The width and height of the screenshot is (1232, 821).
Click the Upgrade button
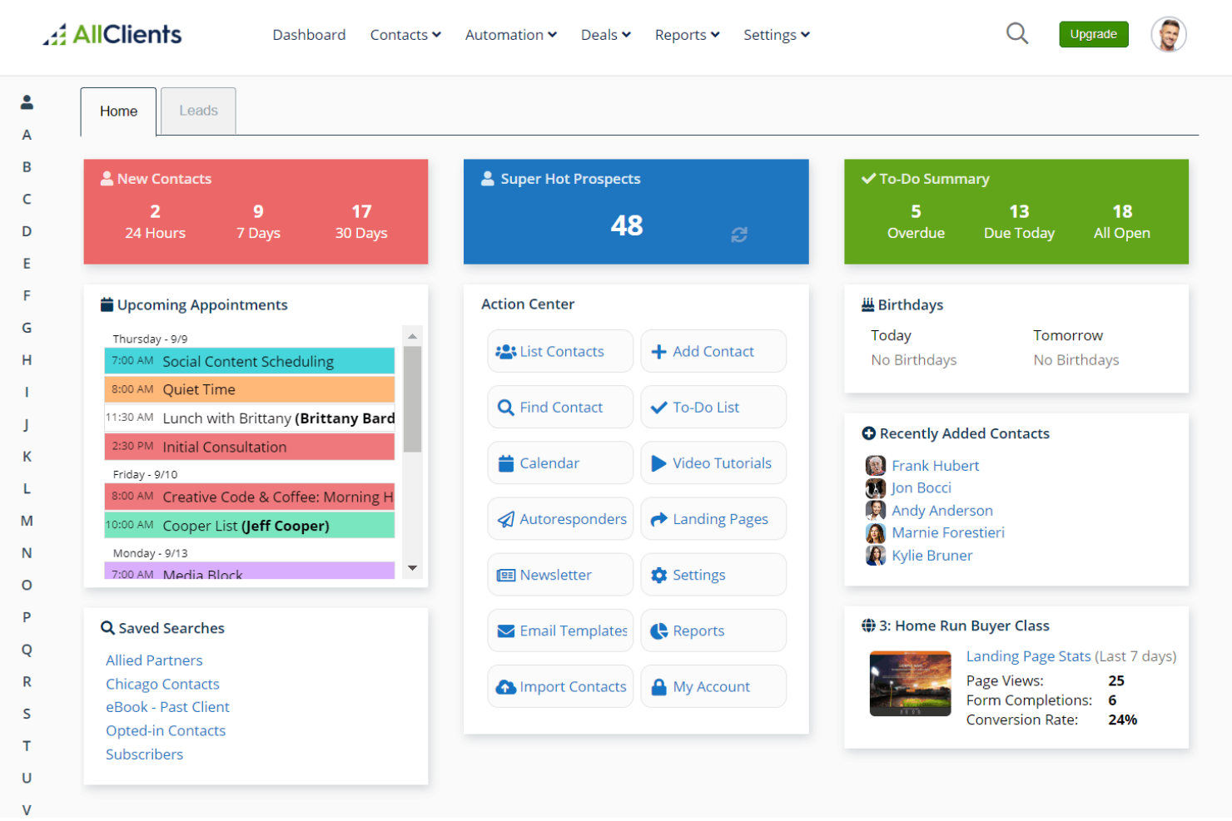click(x=1093, y=34)
